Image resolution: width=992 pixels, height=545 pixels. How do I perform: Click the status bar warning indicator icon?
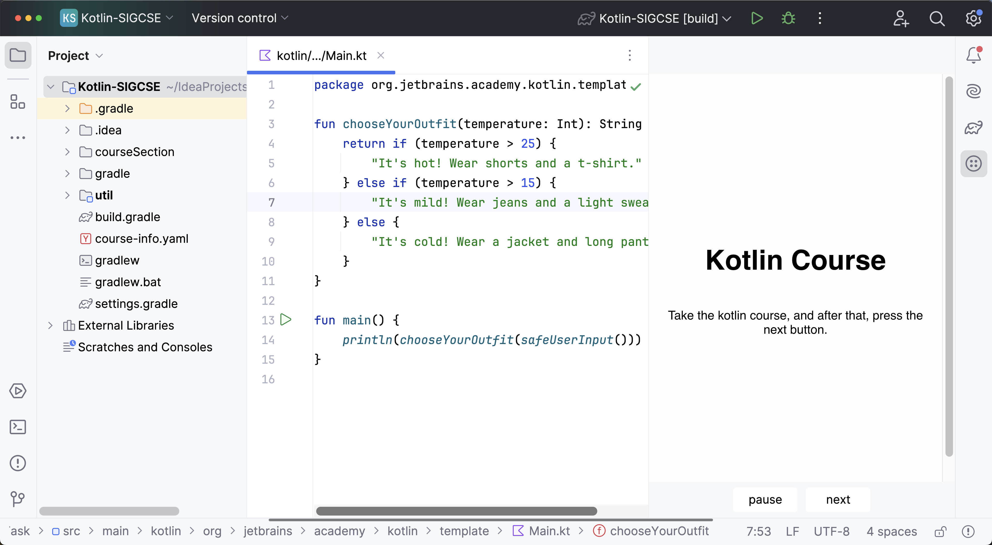pos(968,532)
